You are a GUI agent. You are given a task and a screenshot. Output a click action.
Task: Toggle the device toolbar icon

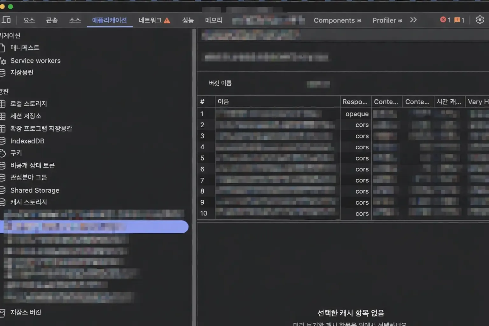coord(6,20)
